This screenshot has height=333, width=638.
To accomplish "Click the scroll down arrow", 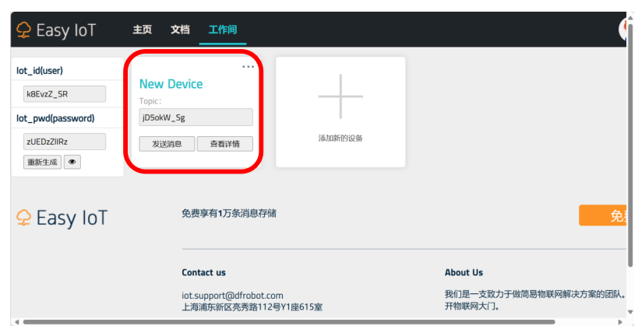I will (630, 312).
